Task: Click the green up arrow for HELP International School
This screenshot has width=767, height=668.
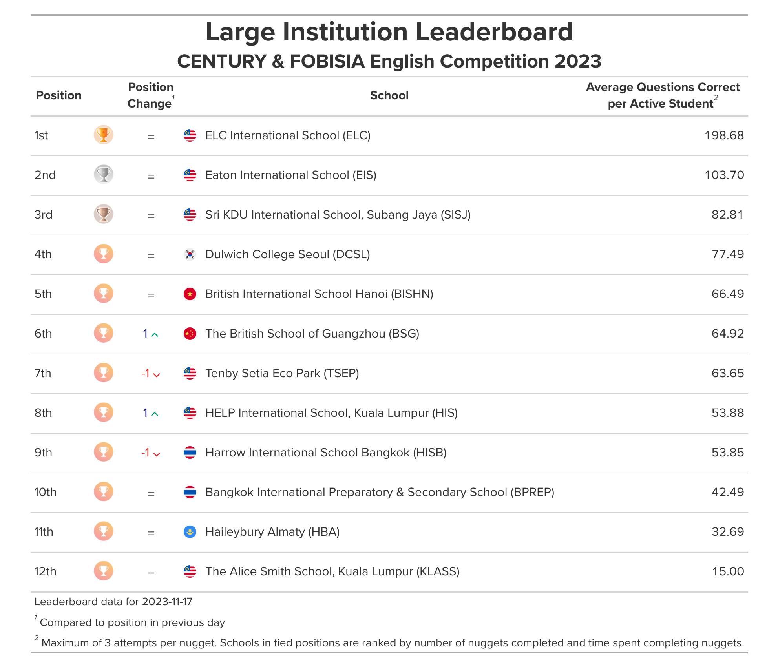Action: 155,414
